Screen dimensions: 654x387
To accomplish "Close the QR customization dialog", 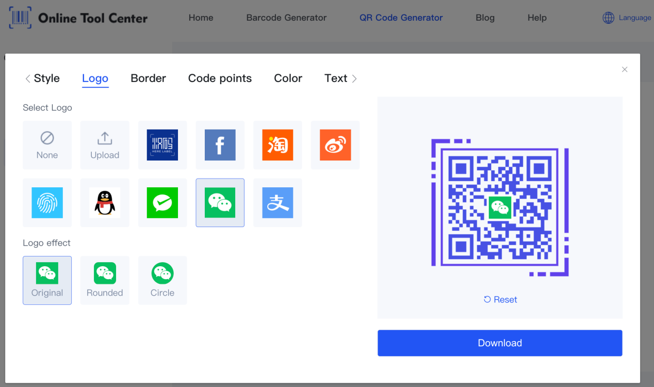I will 625,69.
